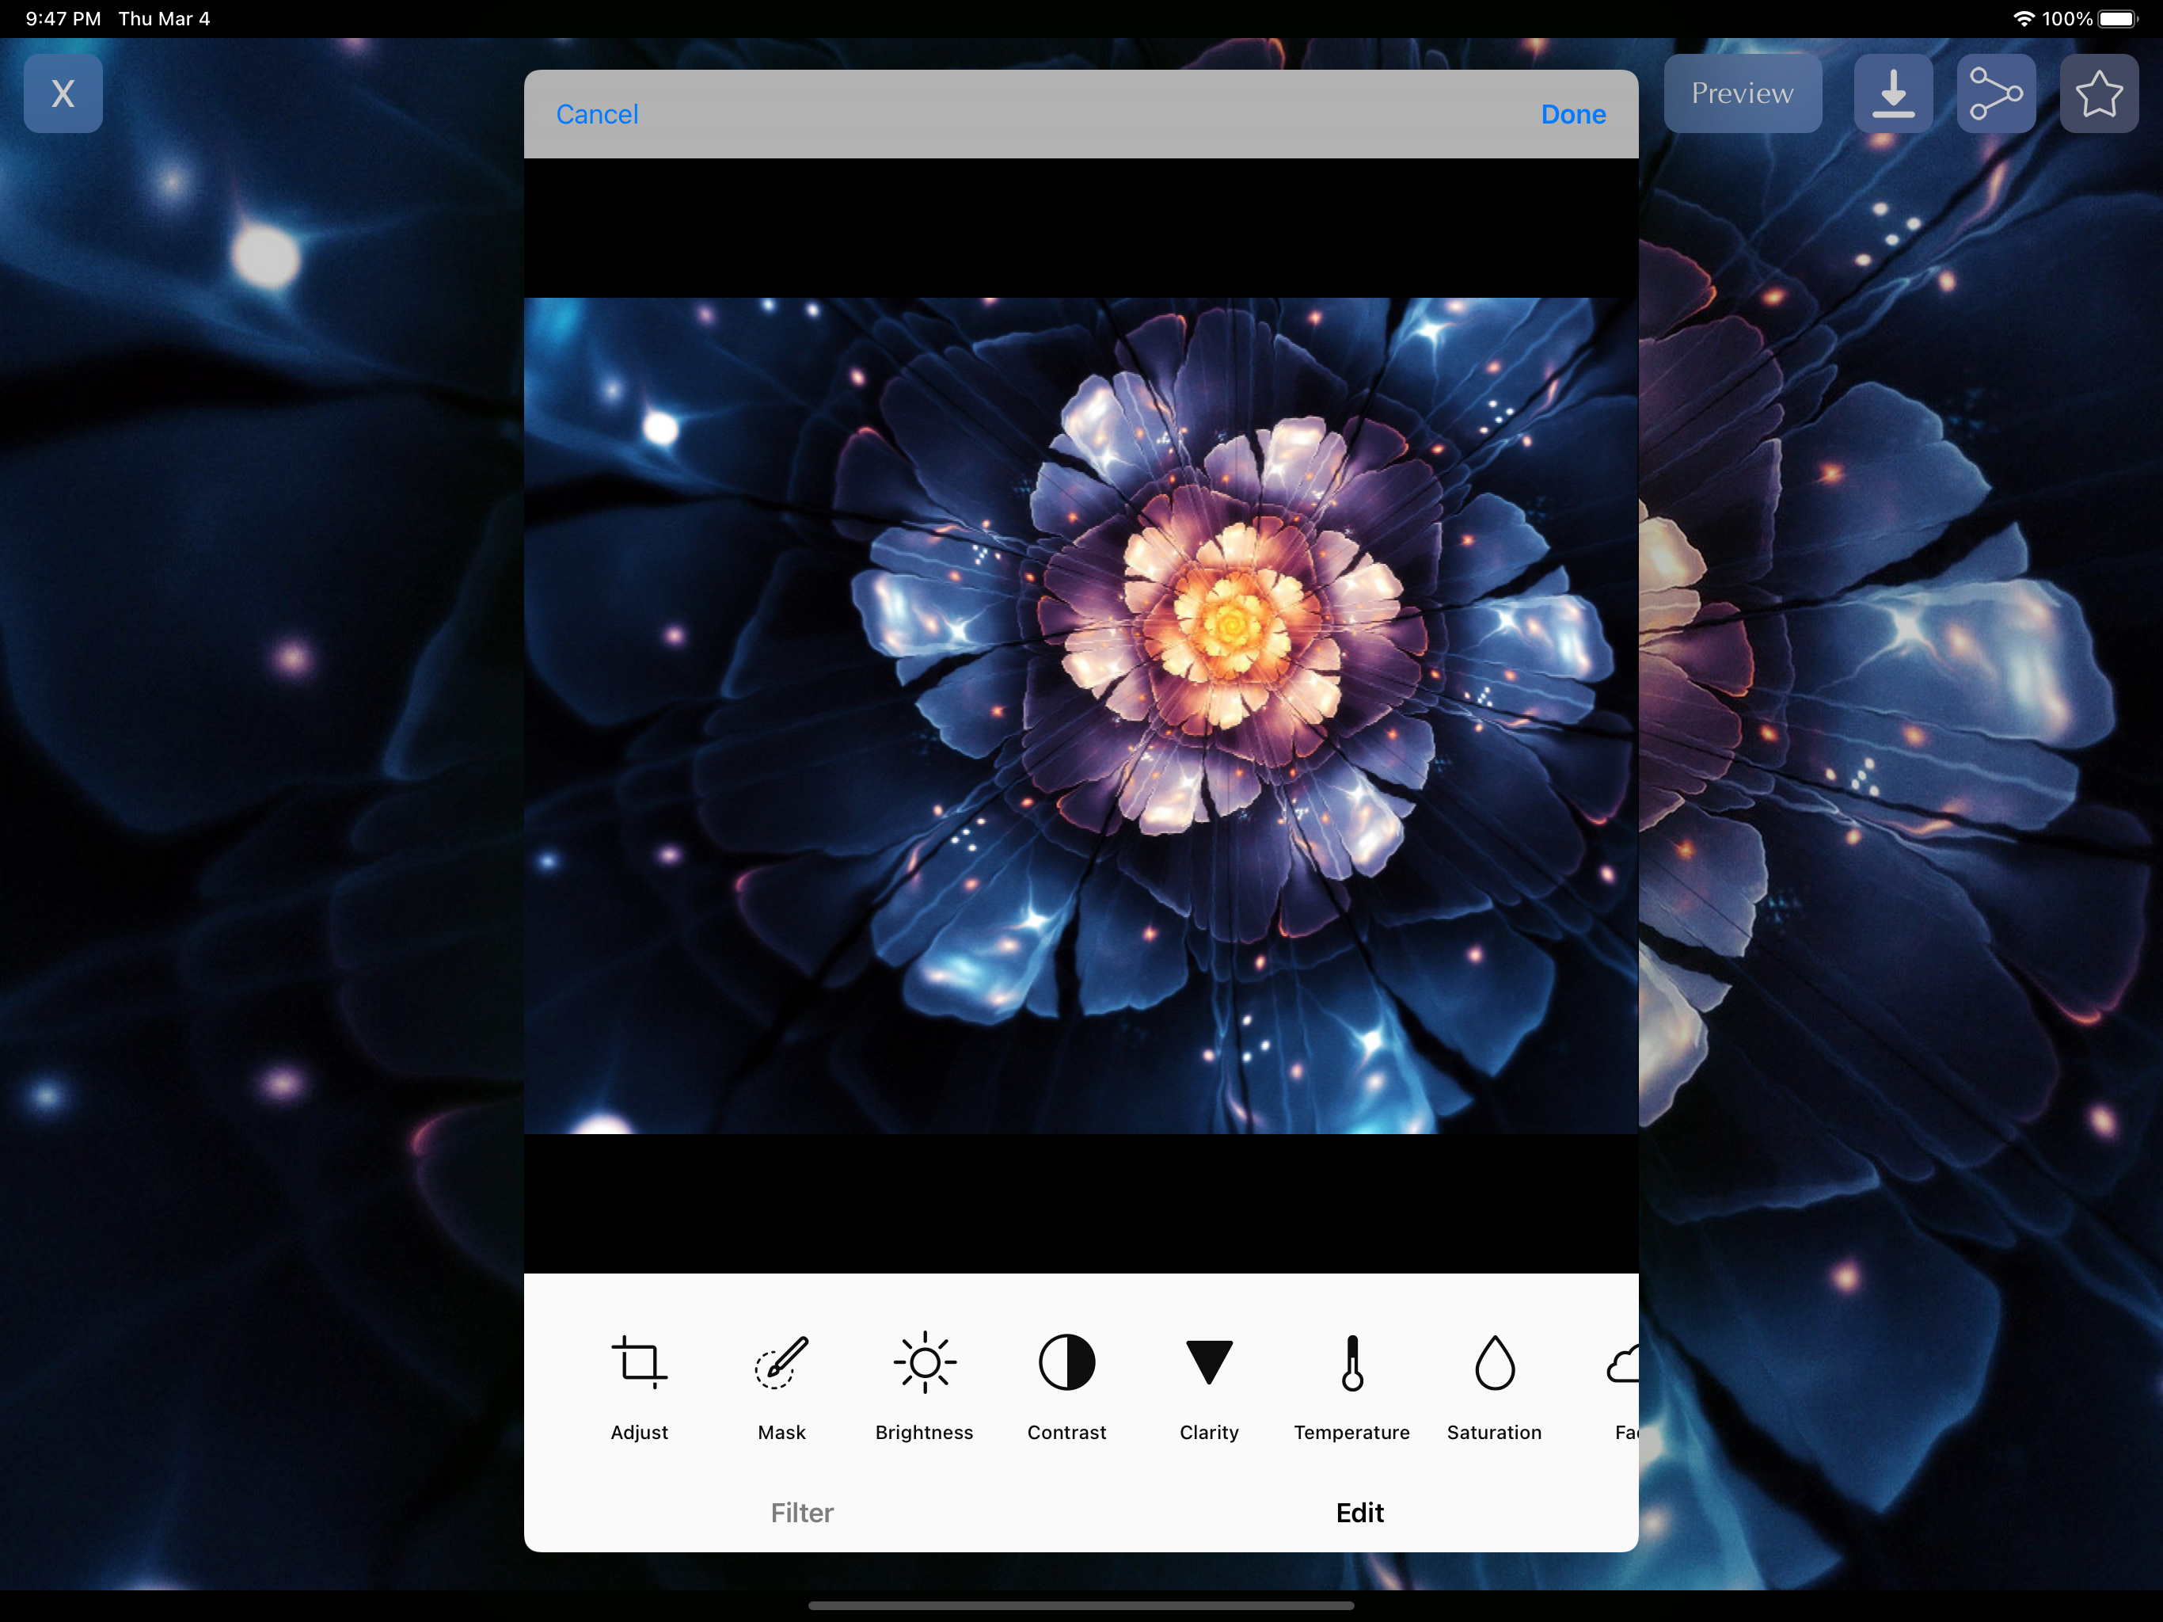Image resolution: width=2163 pixels, height=1622 pixels.
Task: Select the Clarity triangle tool
Action: (1209, 1364)
